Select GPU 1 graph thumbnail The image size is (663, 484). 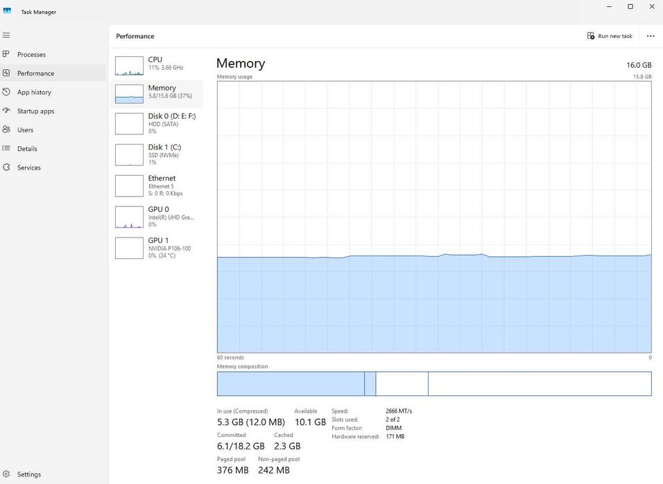click(x=129, y=248)
